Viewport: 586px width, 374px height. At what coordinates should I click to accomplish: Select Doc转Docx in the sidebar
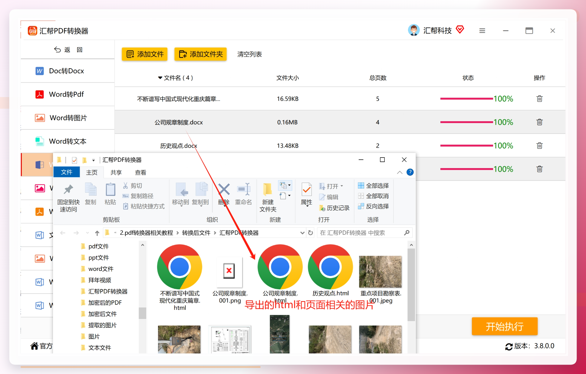click(67, 71)
